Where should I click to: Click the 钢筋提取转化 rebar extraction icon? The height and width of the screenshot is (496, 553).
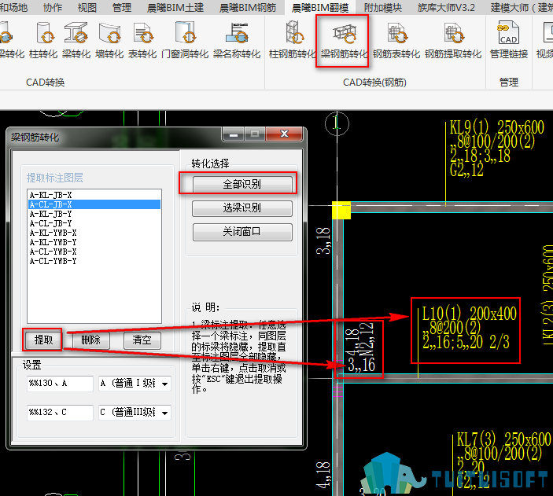(453, 40)
